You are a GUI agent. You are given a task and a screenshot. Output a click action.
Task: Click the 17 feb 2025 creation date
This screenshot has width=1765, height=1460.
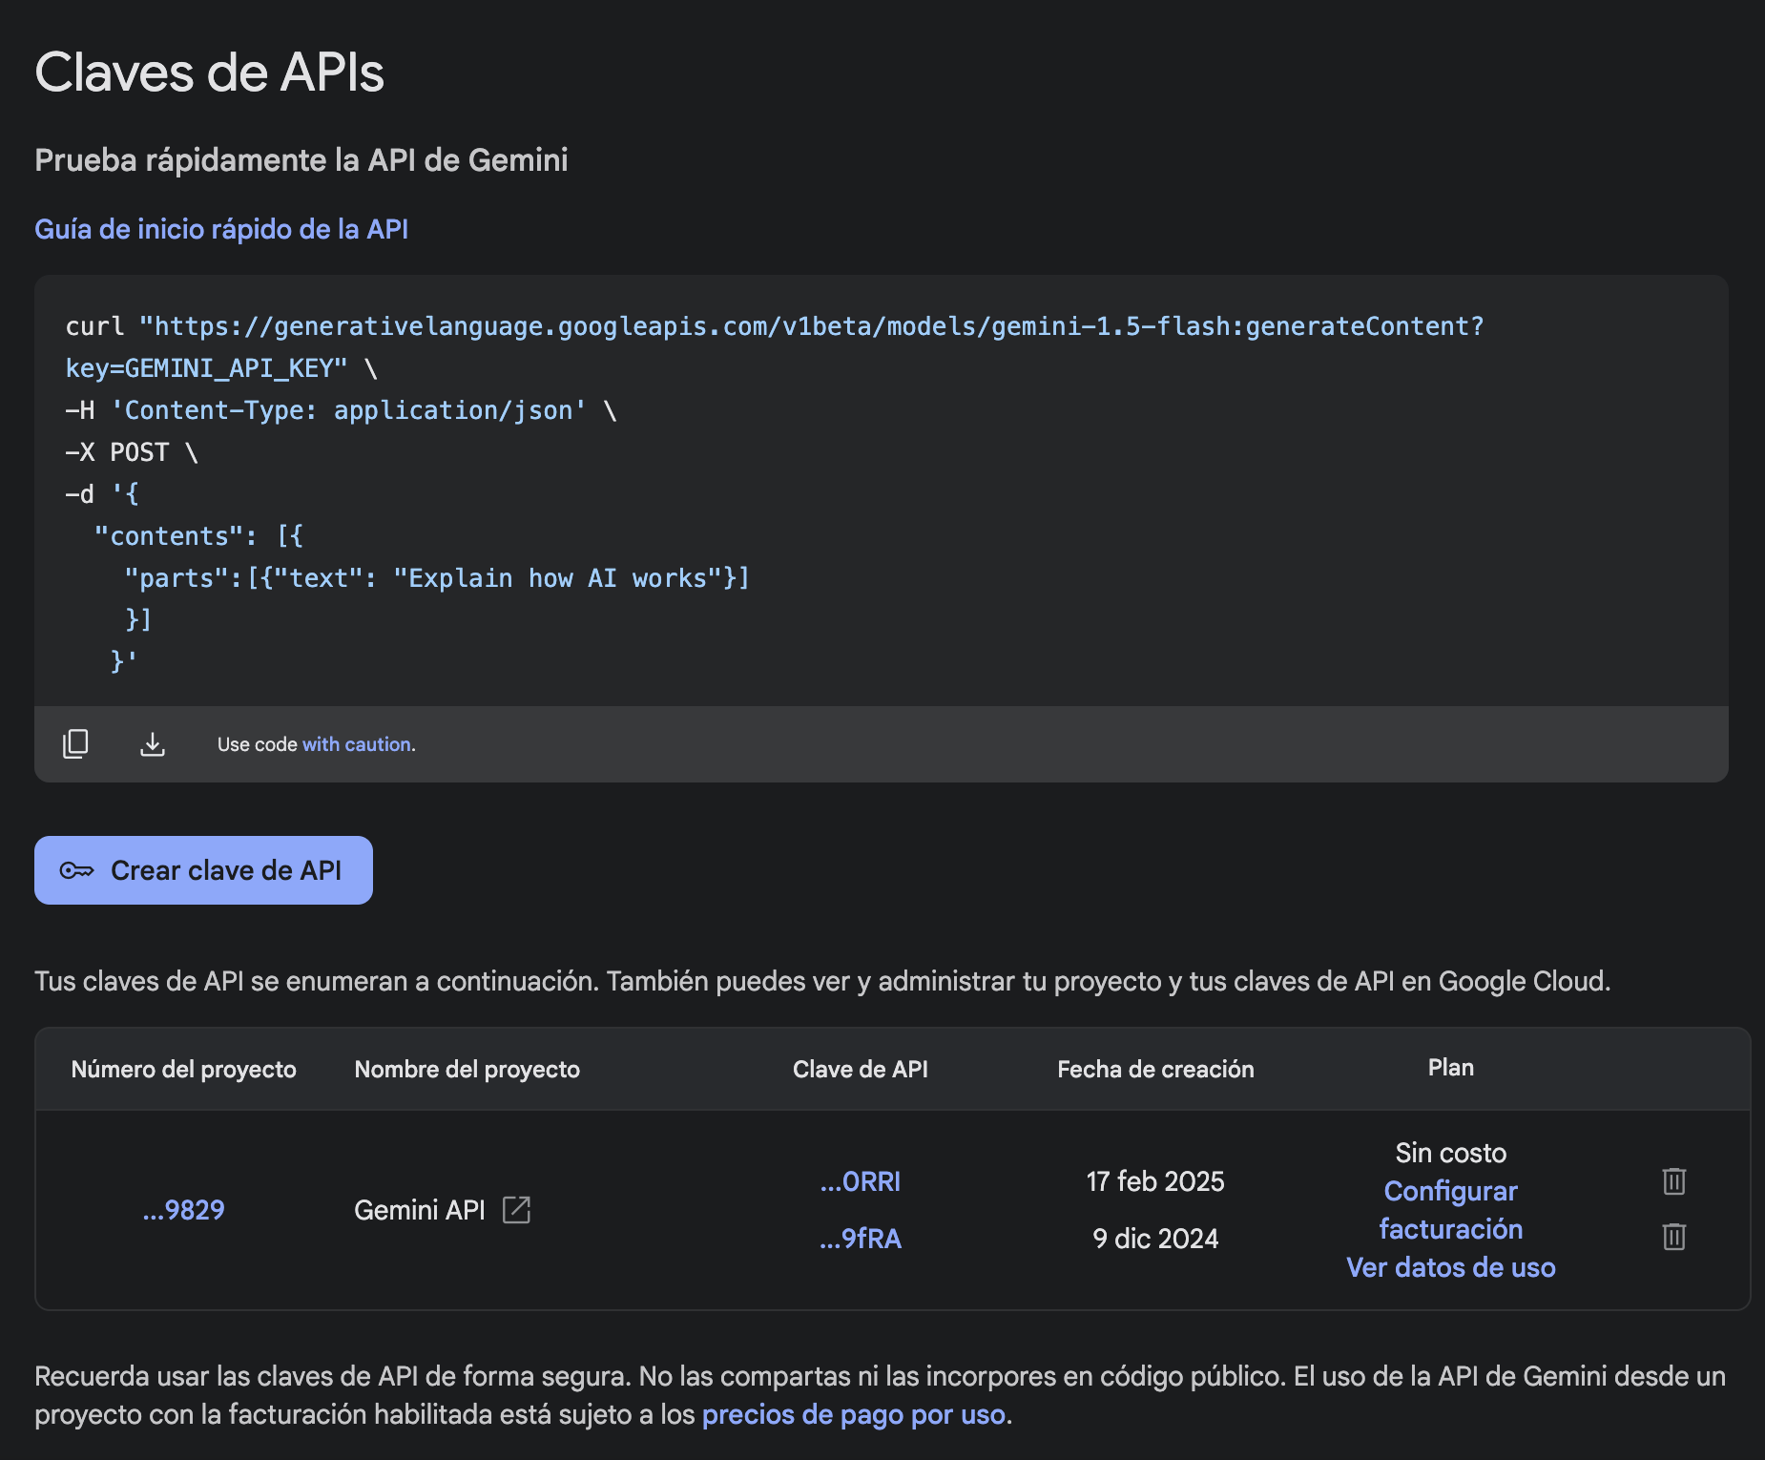point(1155,1181)
